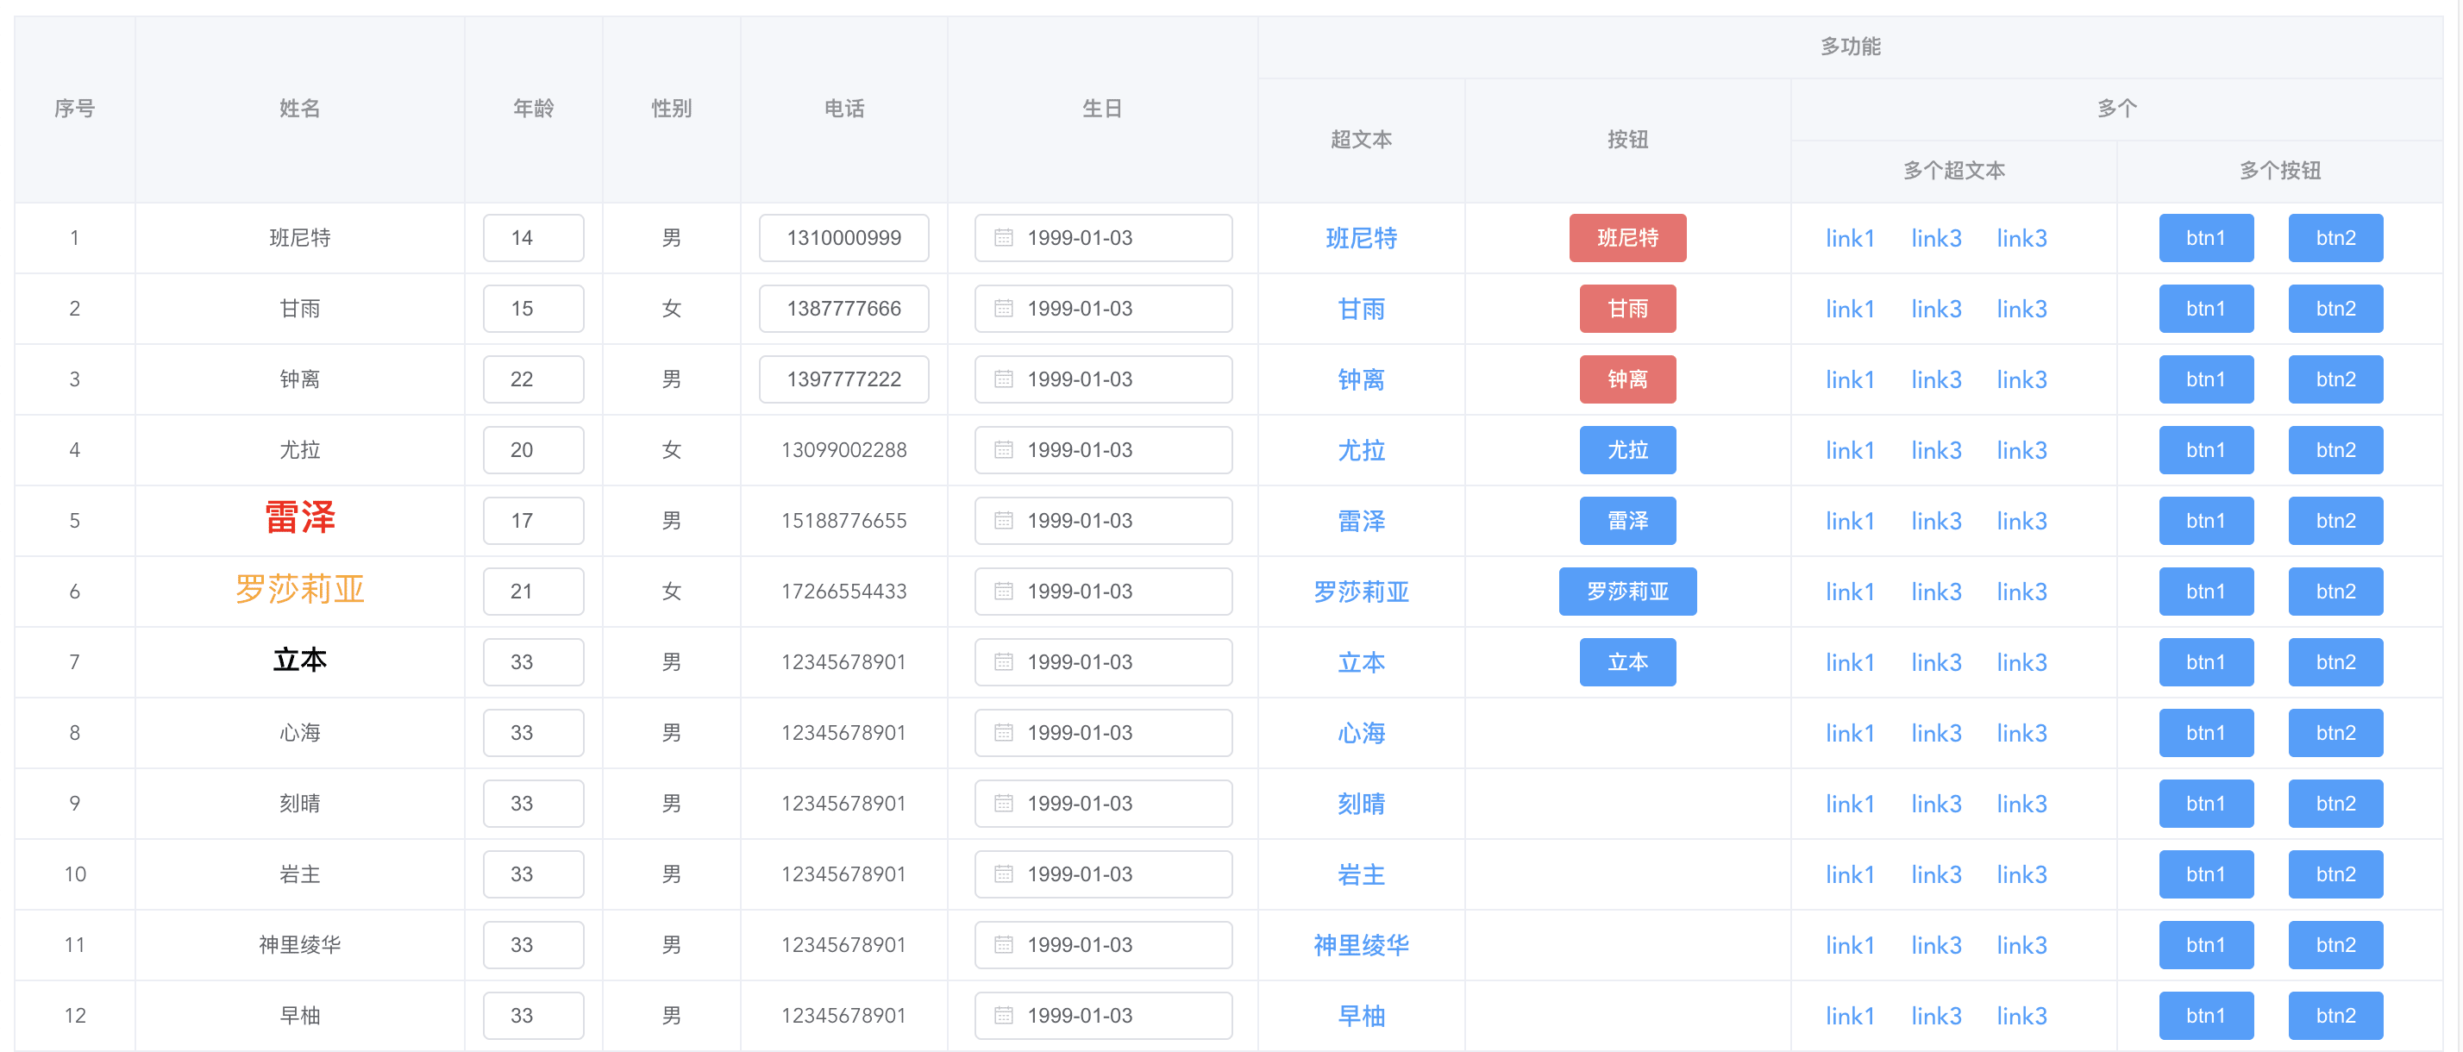Click phone number 17266554433
Image resolution: width=2463 pixels, height=1052 pixels.
[x=844, y=592]
